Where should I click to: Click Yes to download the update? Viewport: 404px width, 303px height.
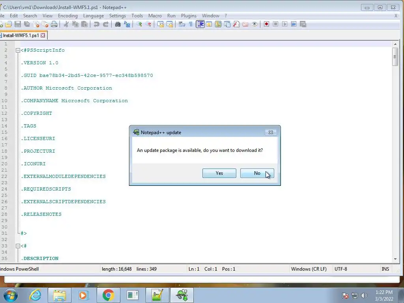click(x=219, y=173)
